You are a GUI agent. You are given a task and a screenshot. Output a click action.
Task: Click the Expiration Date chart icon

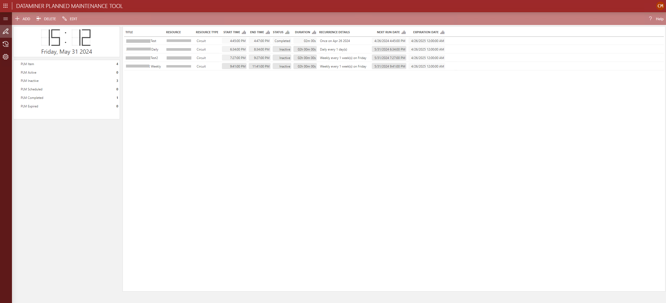tap(442, 32)
